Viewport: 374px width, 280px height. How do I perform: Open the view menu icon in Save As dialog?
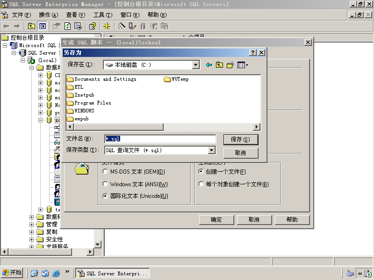[x=243, y=65]
